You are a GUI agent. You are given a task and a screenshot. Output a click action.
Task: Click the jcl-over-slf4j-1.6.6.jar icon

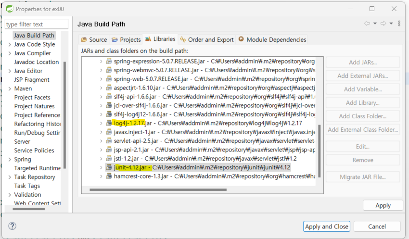point(109,106)
